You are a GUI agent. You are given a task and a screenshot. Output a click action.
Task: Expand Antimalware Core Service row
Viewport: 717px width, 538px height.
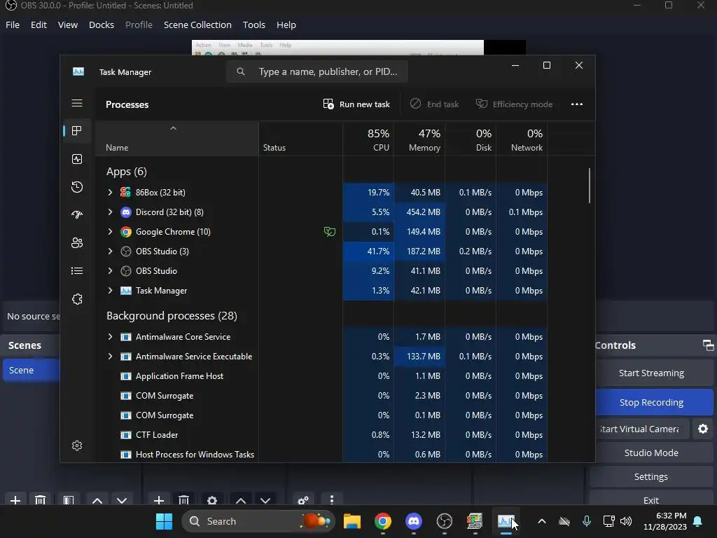tap(110, 337)
